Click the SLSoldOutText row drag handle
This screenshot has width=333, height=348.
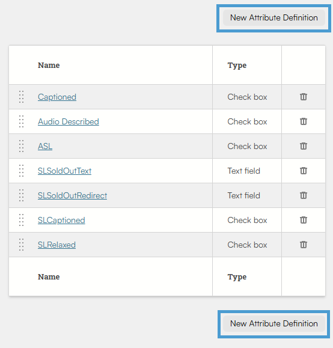[21, 171]
